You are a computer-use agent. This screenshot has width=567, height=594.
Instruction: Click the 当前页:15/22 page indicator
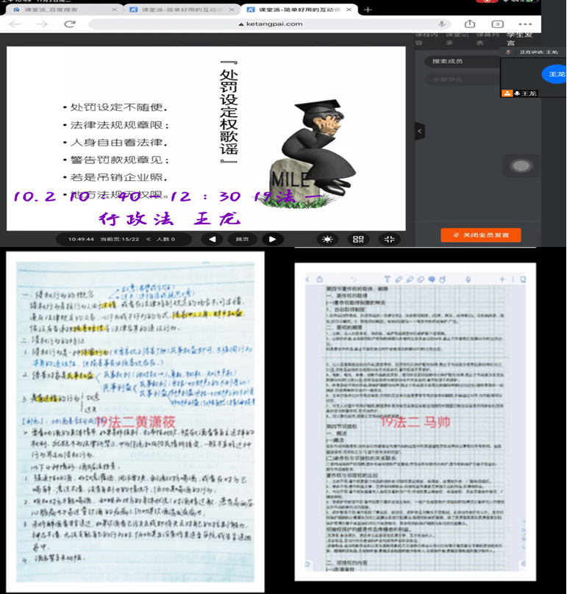pyautogui.click(x=119, y=239)
